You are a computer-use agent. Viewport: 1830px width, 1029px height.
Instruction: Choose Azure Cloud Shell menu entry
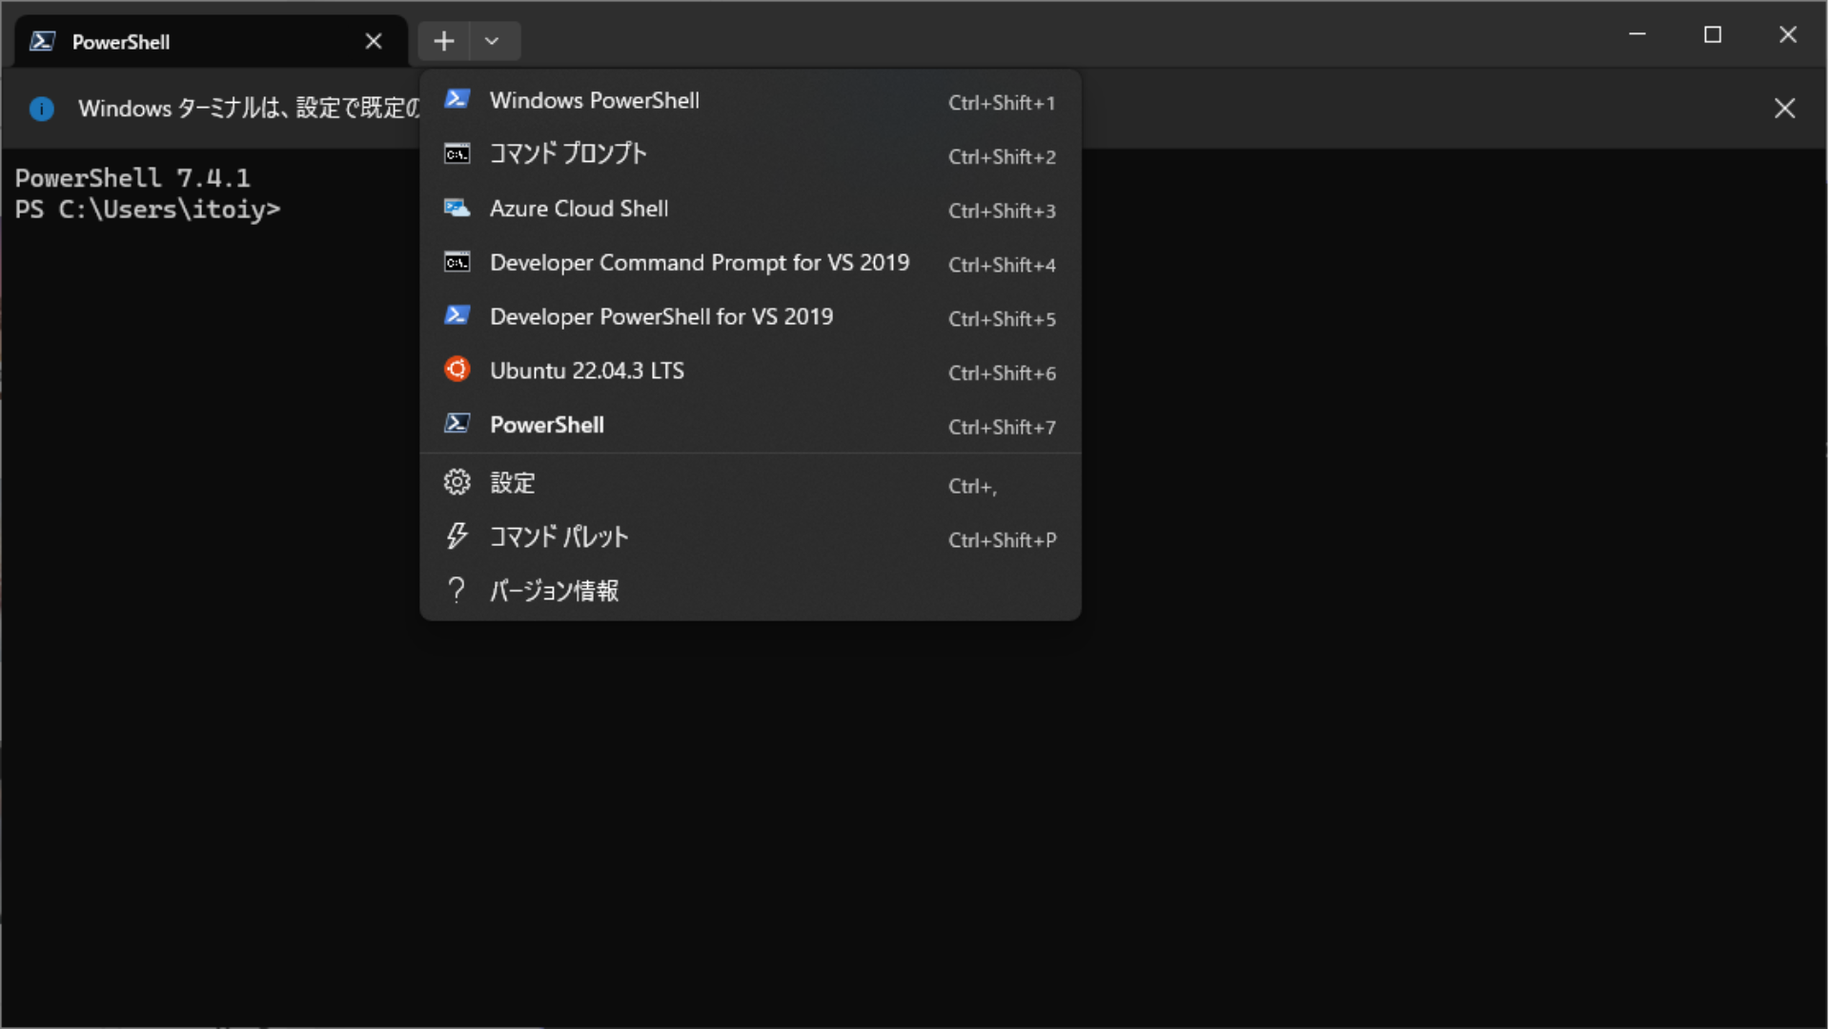[750, 209]
